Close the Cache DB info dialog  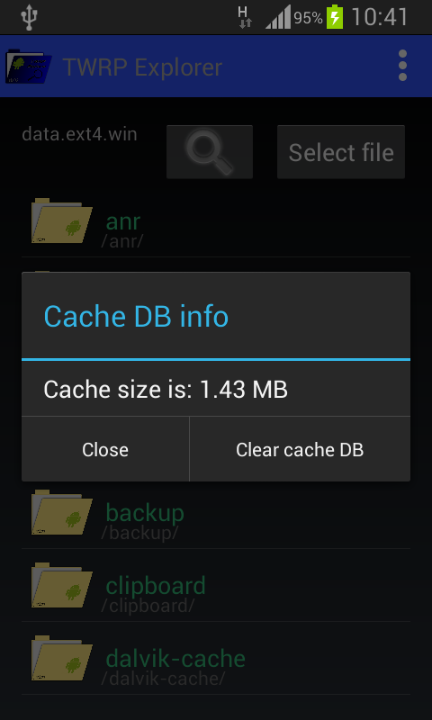[x=105, y=449]
